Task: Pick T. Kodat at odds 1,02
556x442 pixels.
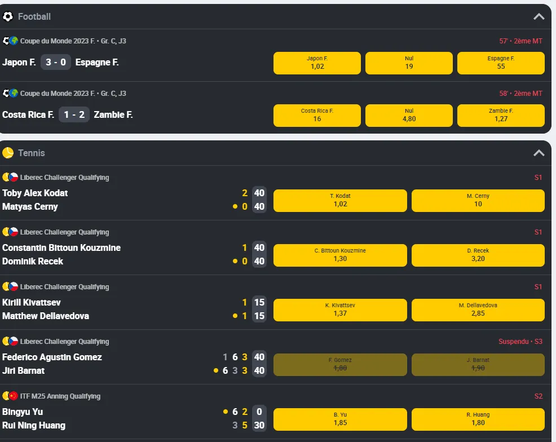Action: click(x=339, y=200)
